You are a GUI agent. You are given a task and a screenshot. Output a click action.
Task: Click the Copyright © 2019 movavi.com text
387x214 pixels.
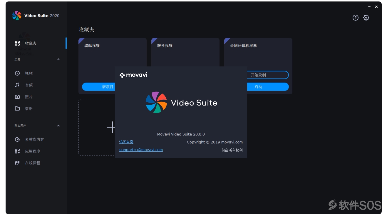coord(215,142)
